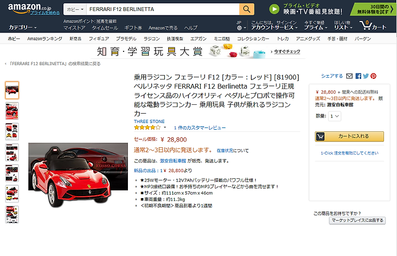This screenshot has height=256, width=397.
Task: Open the shopping cart icon
Action: click(373, 25)
